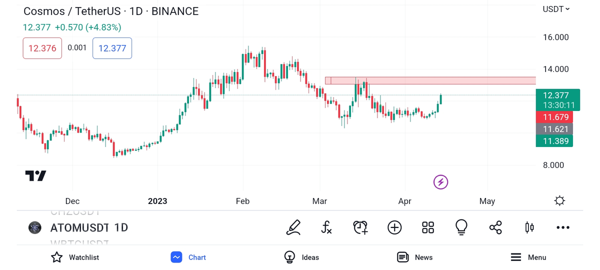Open the layout grid icon
600x270 pixels.
428,227
